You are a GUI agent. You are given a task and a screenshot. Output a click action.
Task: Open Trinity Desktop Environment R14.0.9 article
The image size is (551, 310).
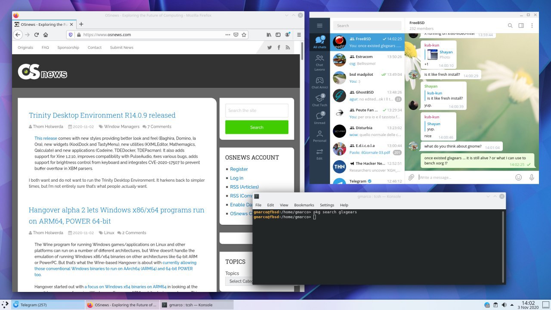point(102,115)
